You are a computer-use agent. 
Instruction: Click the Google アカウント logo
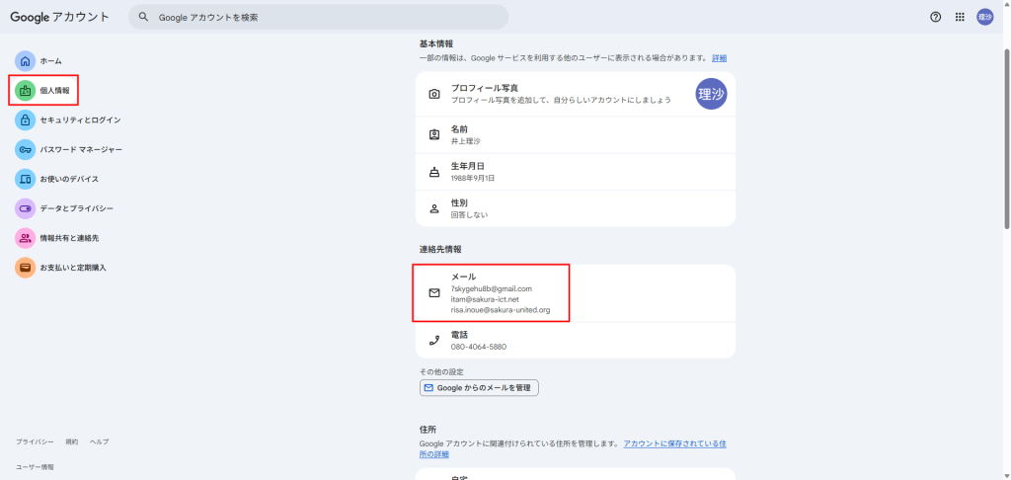(x=62, y=17)
